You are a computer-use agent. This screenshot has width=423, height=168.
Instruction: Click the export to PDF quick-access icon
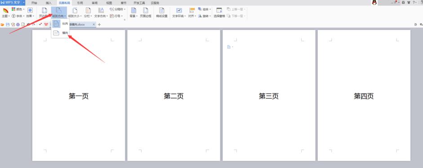click(x=13, y=25)
